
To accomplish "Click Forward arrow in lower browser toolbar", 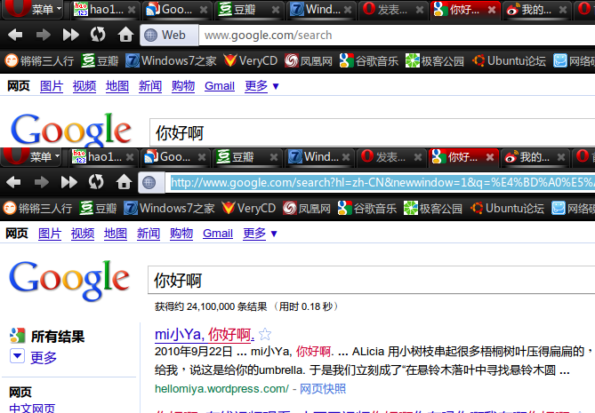I will coord(42,182).
